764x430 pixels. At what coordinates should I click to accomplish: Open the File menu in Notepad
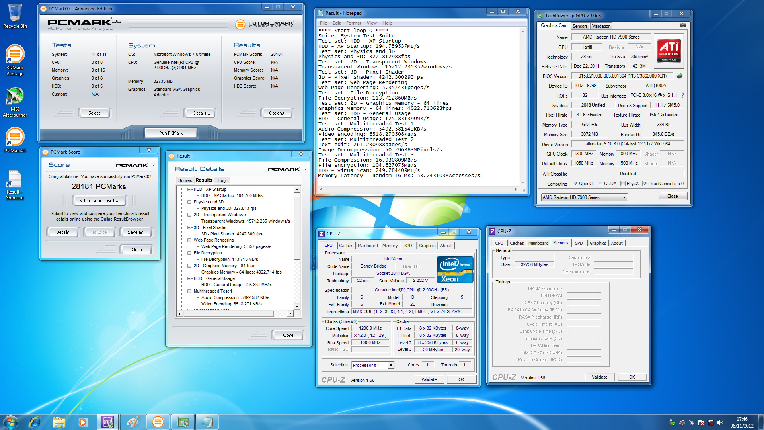pos(324,23)
